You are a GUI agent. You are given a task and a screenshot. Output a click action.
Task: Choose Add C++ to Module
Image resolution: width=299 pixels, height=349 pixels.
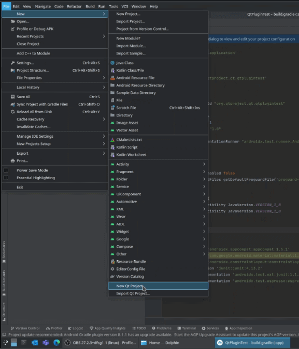(x=55, y=53)
